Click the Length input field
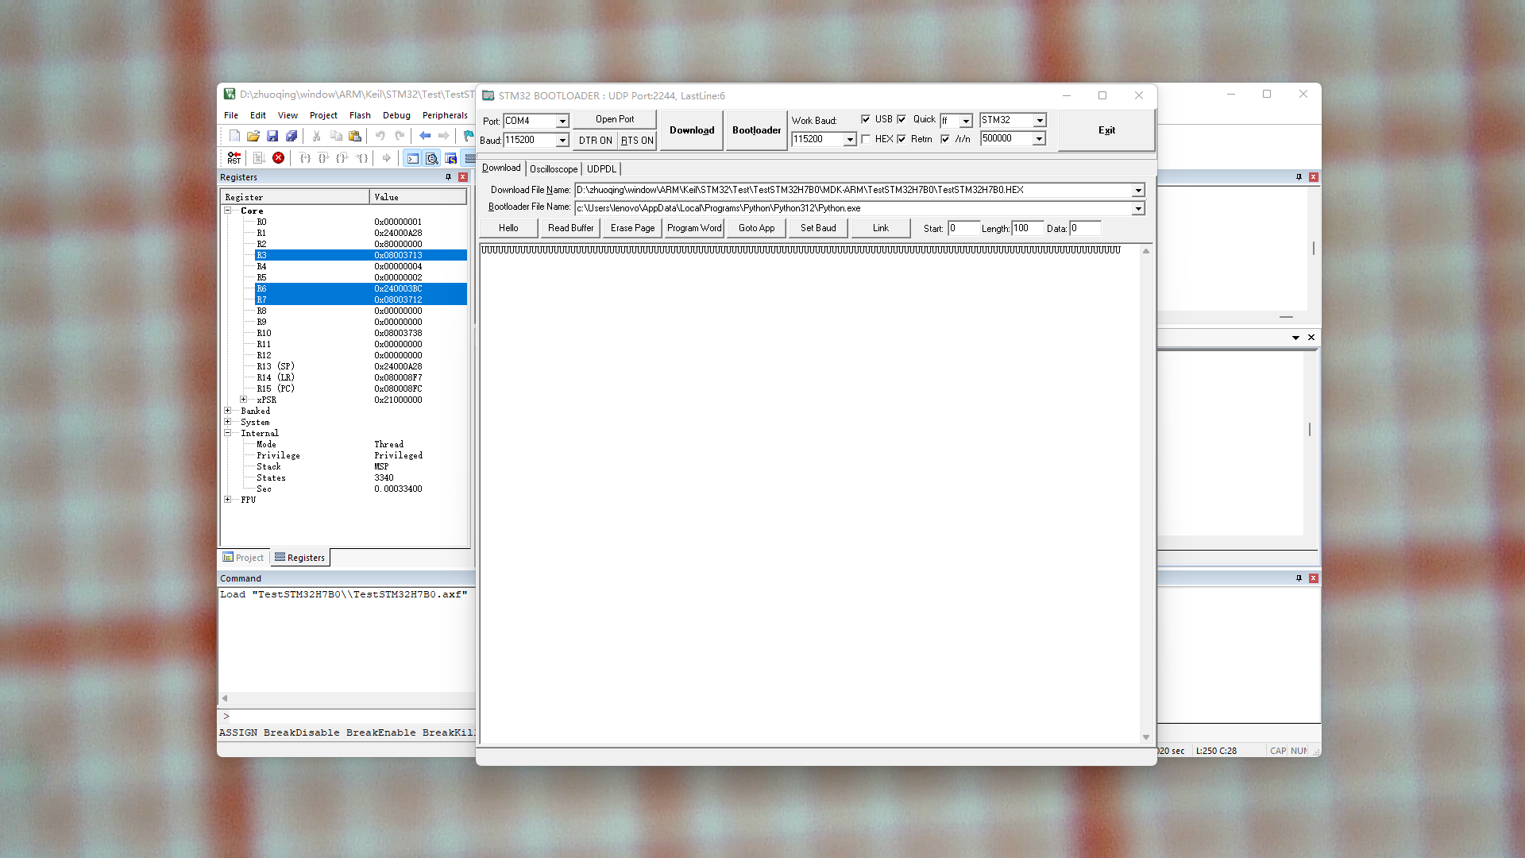The height and width of the screenshot is (858, 1525). tap(1026, 228)
